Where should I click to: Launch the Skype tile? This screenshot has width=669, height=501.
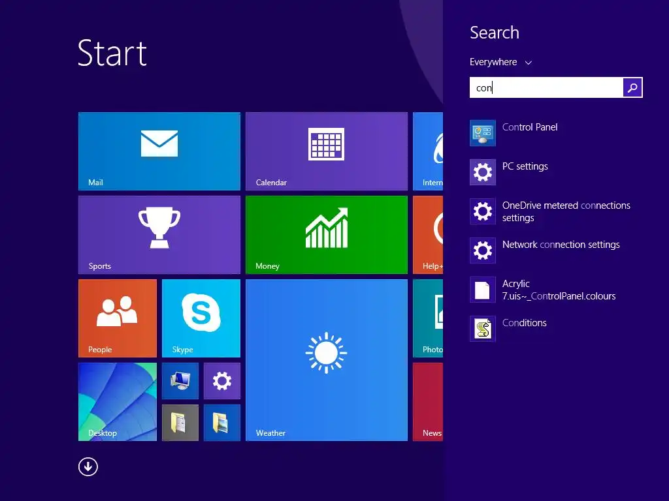[201, 318]
